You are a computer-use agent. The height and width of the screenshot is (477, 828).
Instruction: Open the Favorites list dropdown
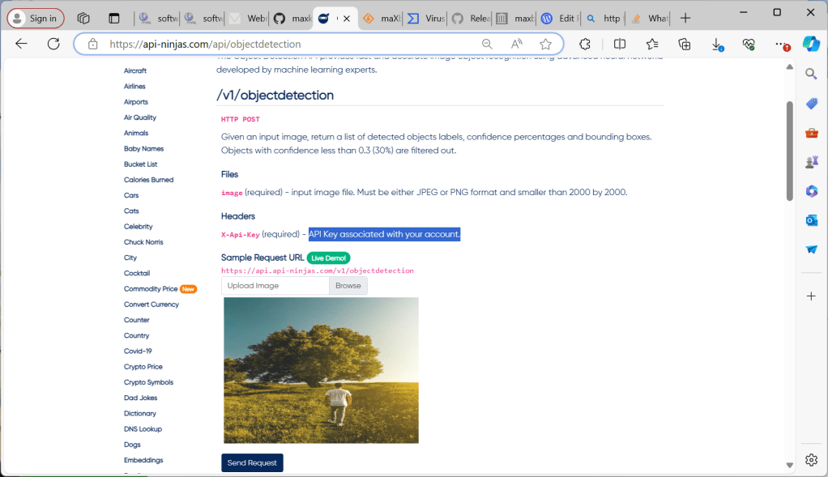click(x=652, y=45)
